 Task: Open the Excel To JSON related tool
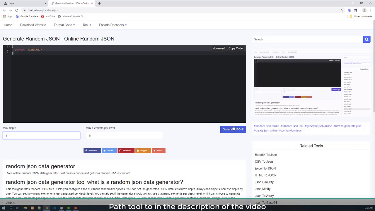pyautogui.click(x=265, y=169)
